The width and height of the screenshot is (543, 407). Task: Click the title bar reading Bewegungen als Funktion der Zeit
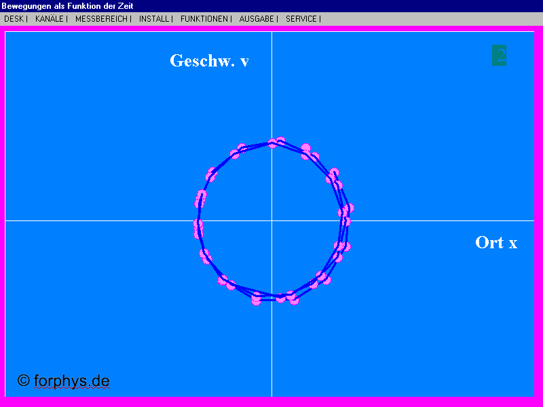[69, 5]
